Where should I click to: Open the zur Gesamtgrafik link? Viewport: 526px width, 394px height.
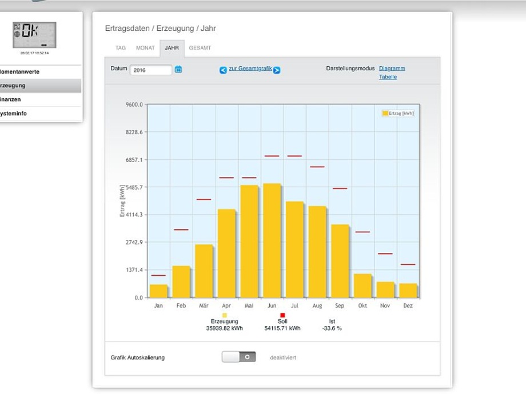click(250, 69)
